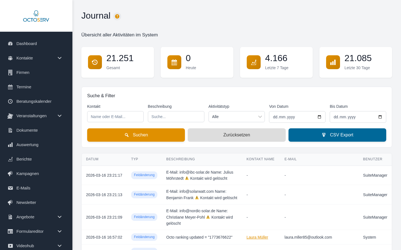
Task: Click the Kontakt name search field
Action: coord(115,117)
